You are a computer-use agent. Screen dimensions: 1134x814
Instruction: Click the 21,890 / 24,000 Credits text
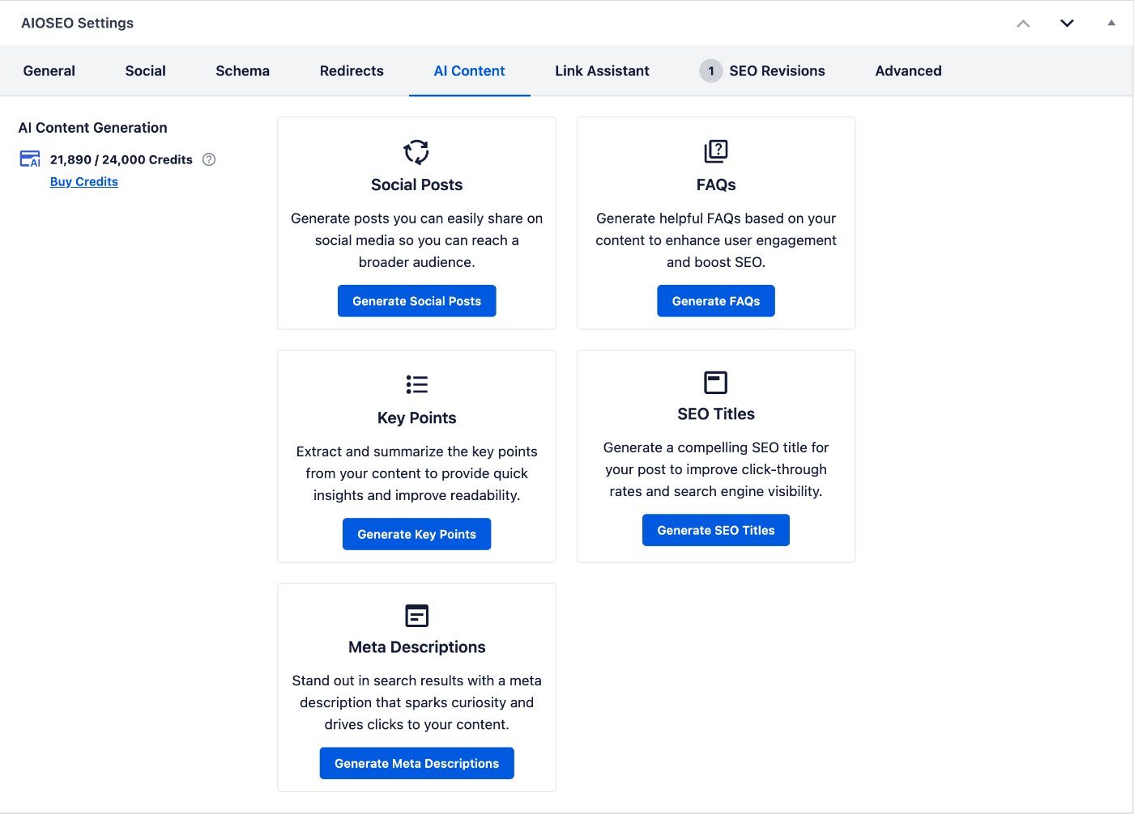[122, 159]
